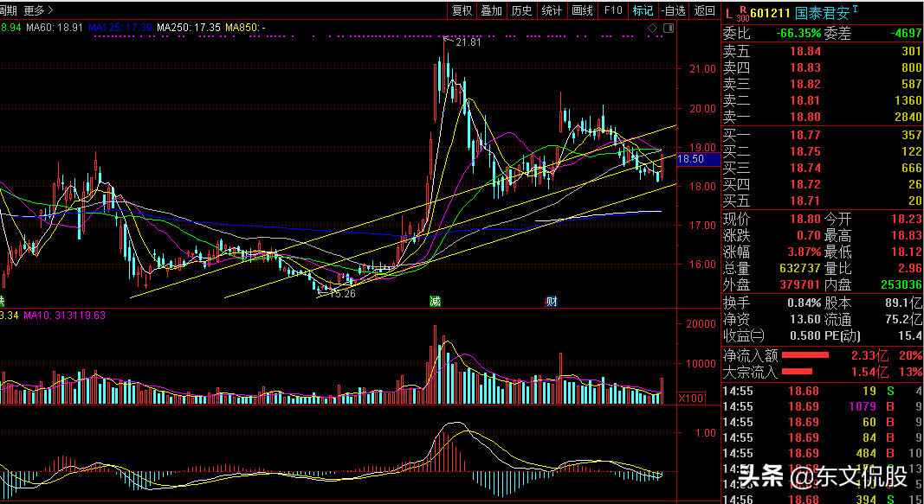Image resolution: width=924 pixels, height=504 pixels.
Task: Click the 买五 price 18.71
Action: [805, 201]
